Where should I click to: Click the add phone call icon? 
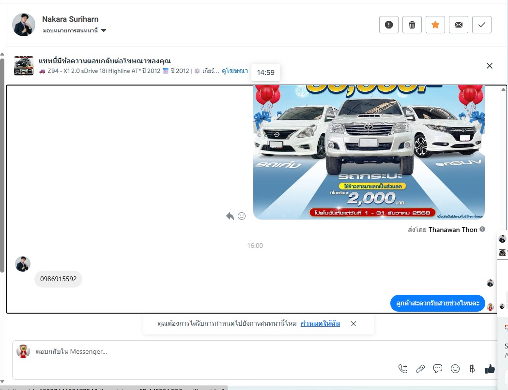403,369
